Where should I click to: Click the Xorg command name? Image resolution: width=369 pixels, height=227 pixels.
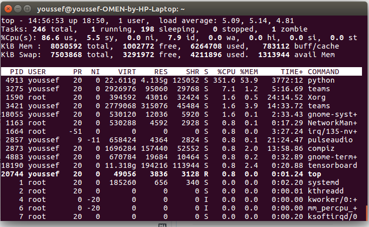316,97
